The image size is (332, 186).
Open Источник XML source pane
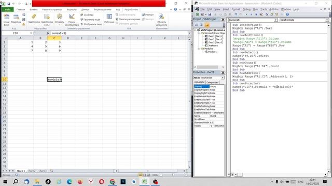[x=109, y=19]
